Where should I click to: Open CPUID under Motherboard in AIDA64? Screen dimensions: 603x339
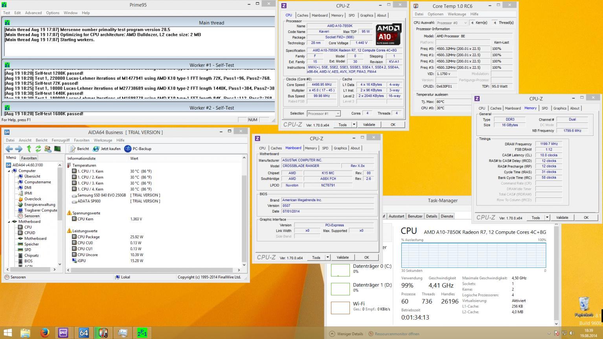click(30, 233)
